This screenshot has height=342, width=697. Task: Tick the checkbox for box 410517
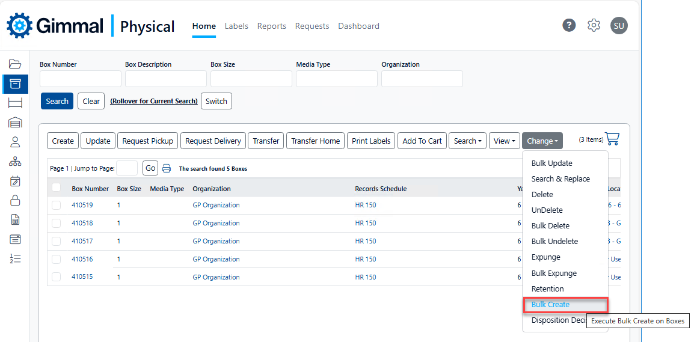pos(57,242)
